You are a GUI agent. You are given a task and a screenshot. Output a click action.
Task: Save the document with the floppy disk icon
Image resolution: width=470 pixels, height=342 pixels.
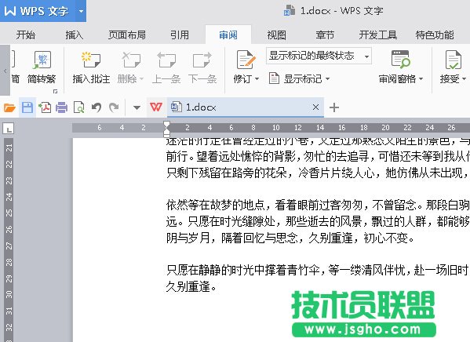[27, 107]
